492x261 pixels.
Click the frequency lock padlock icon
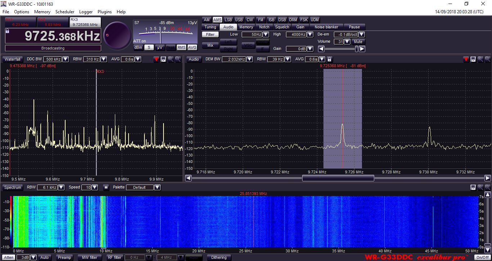(x=8, y=31)
